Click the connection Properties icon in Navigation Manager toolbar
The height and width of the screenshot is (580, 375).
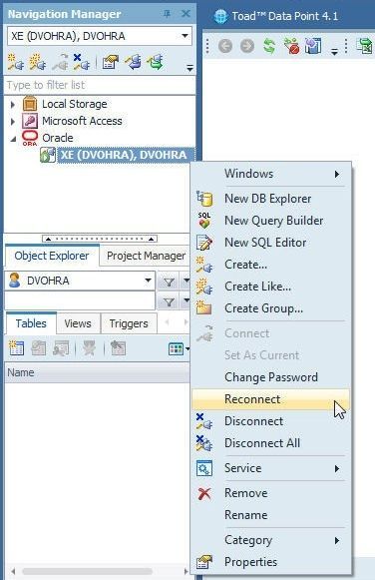(x=111, y=62)
